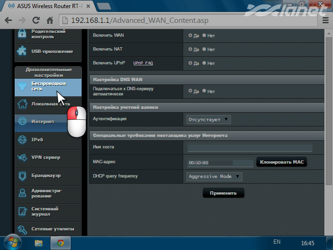This screenshot has width=333, height=250.
Task: Select 'Нет' for Включить WAN
Action: tap(204, 35)
